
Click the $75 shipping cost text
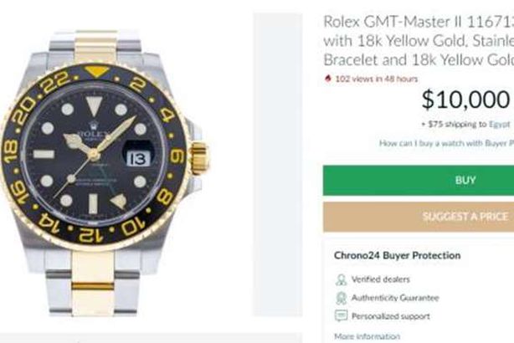pos(449,124)
